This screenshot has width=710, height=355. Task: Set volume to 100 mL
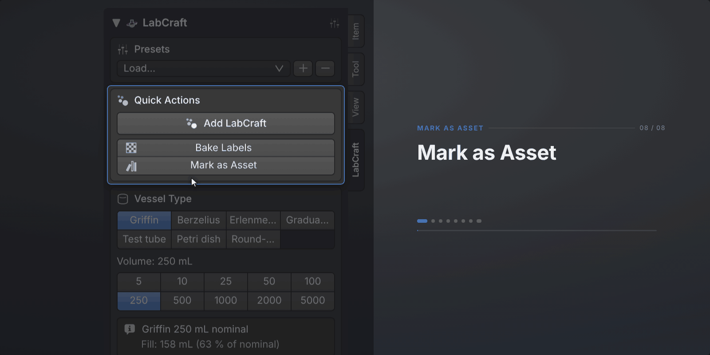click(313, 281)
